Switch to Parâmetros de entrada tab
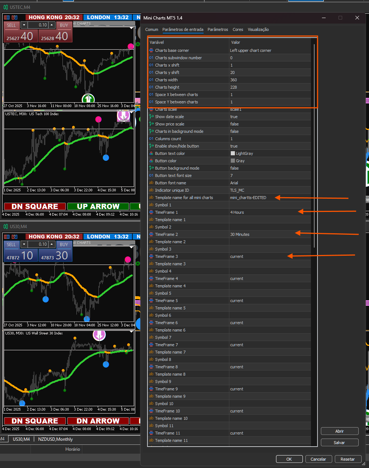 (x=183, y=29)
